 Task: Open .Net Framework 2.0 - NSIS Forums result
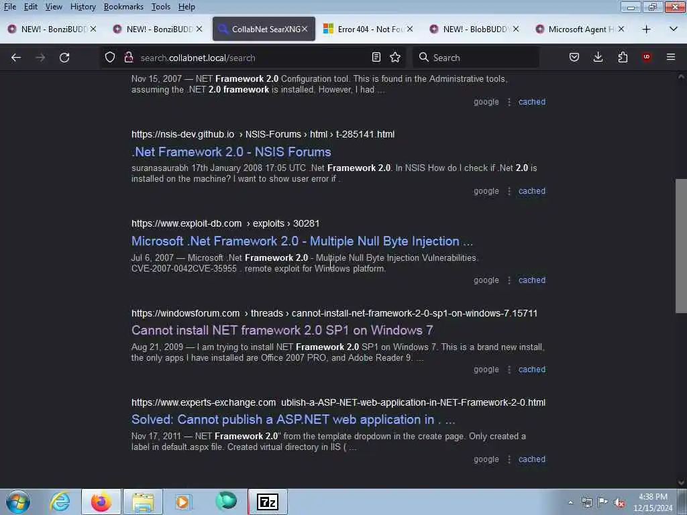231,152
